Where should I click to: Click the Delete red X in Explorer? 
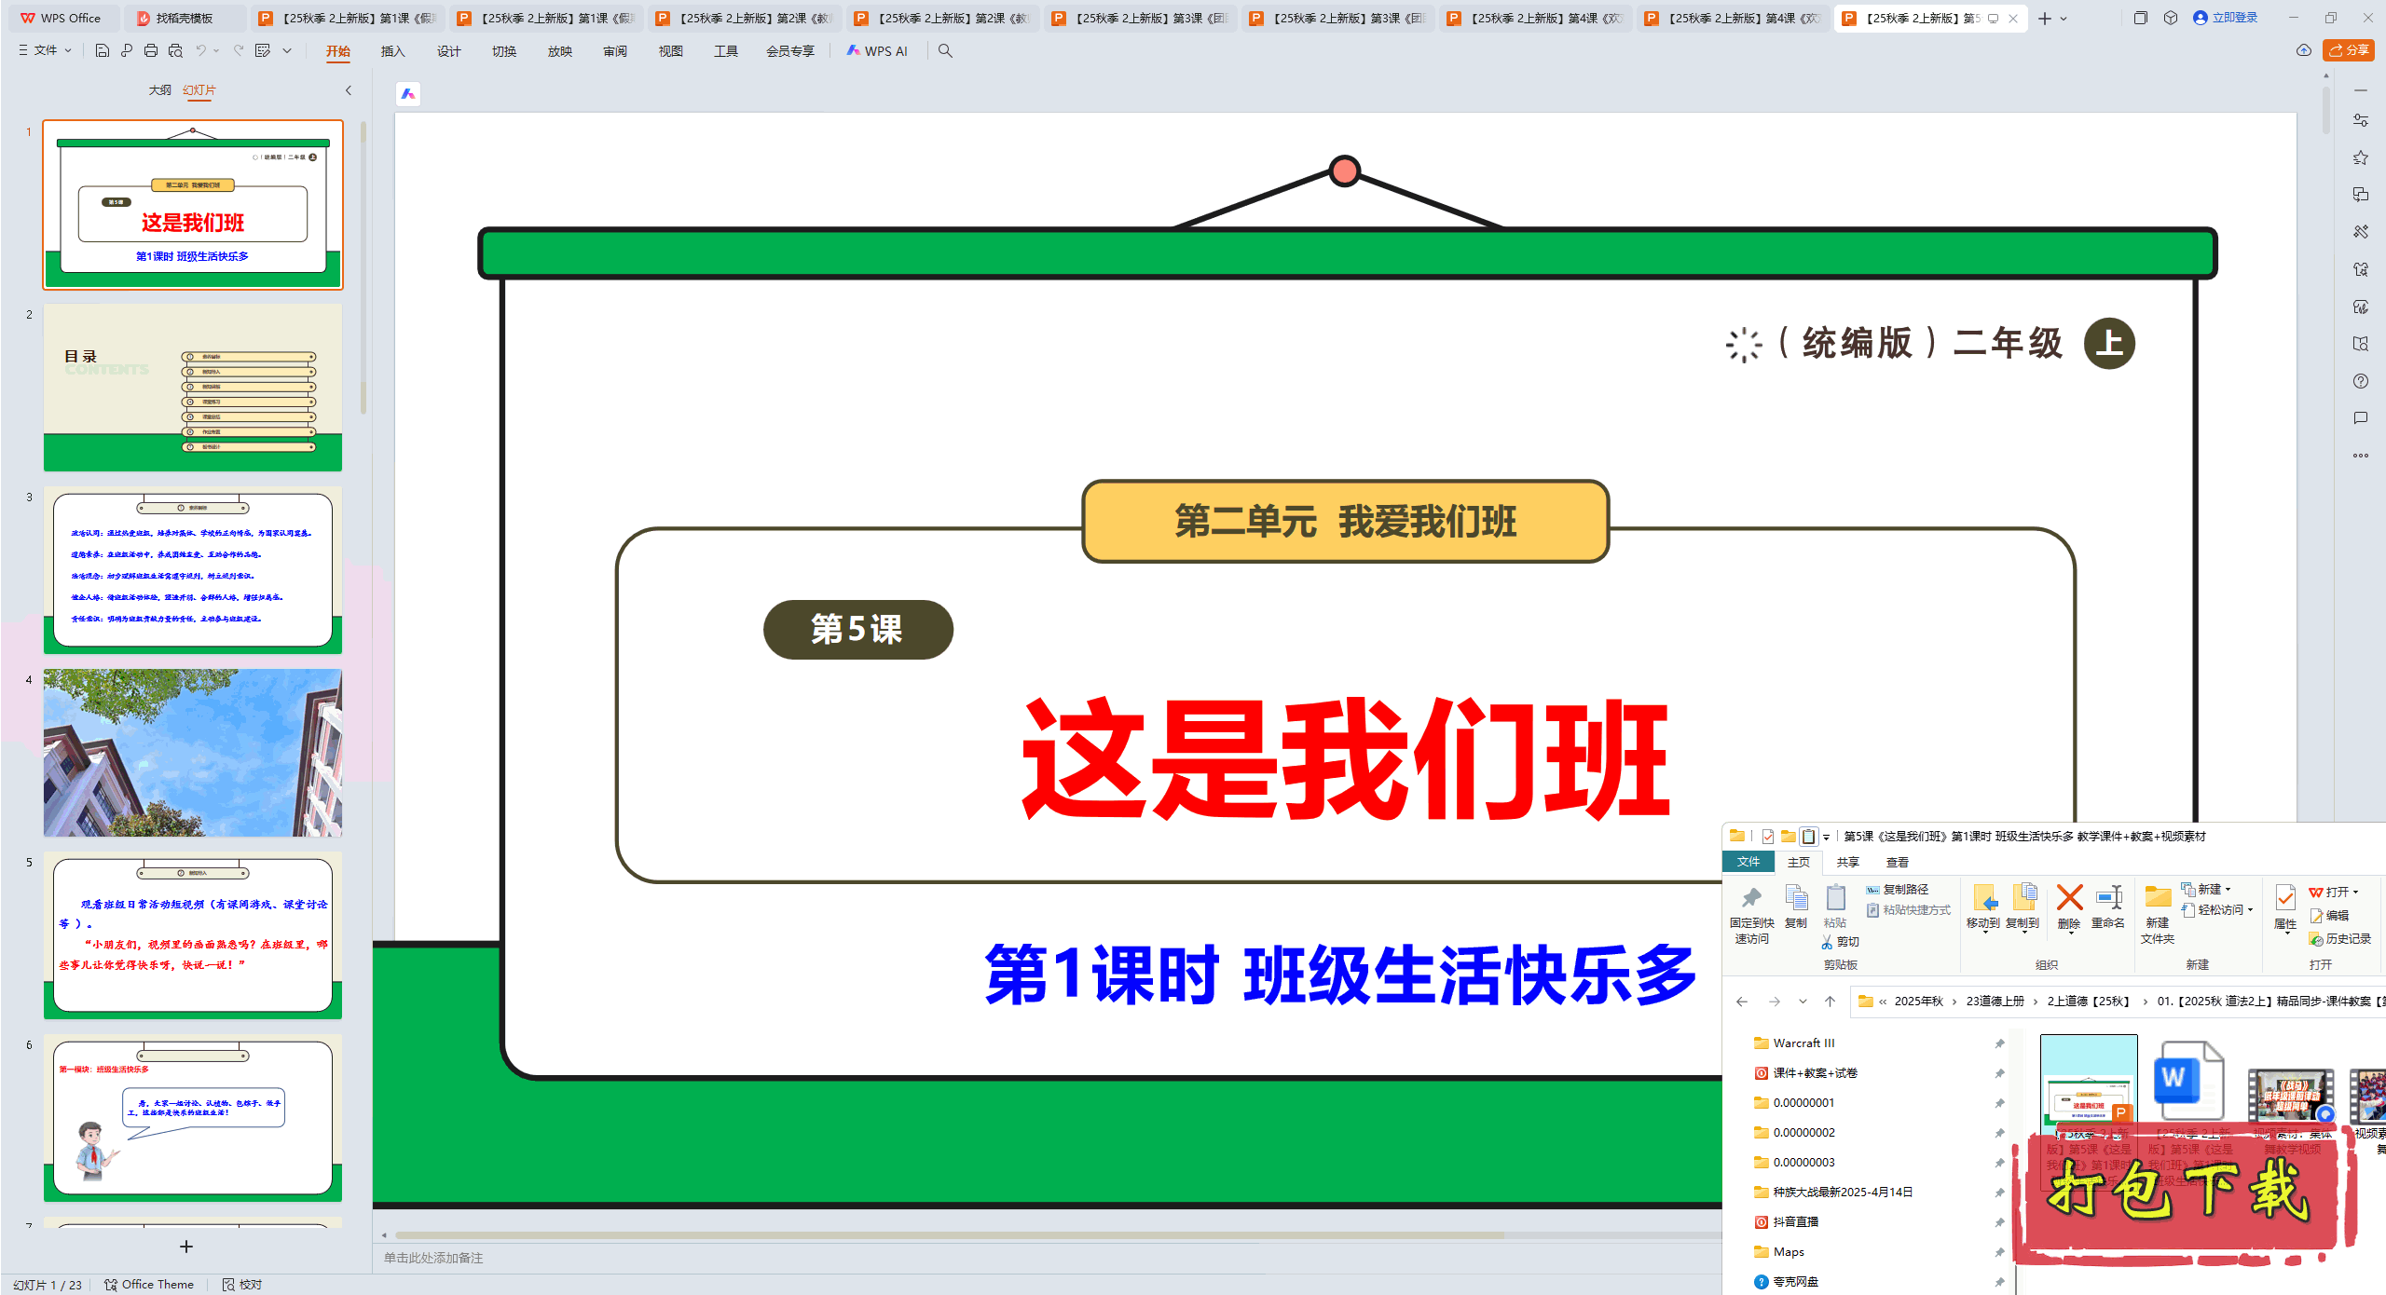[2069, 906]
